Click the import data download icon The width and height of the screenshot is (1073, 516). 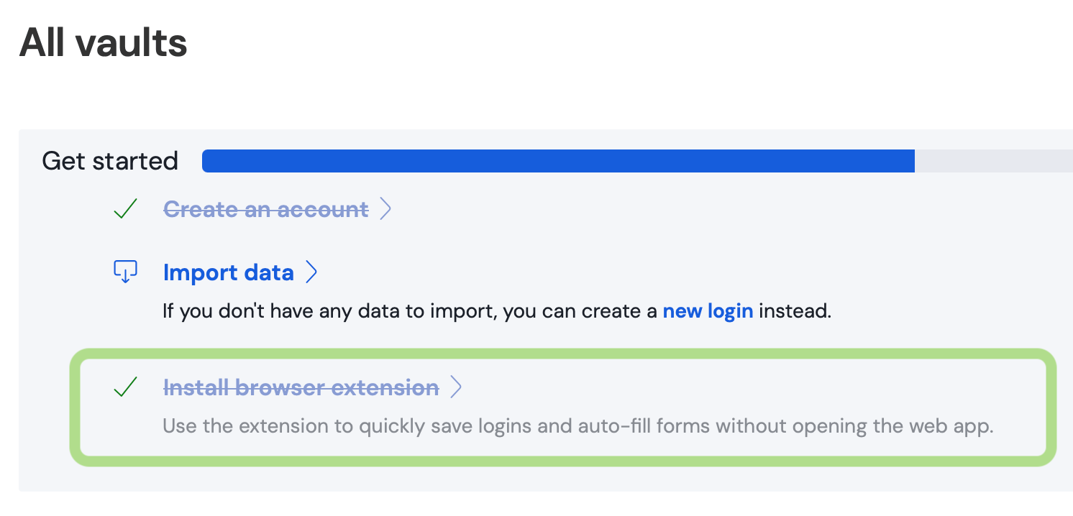(x=125, y=272)
